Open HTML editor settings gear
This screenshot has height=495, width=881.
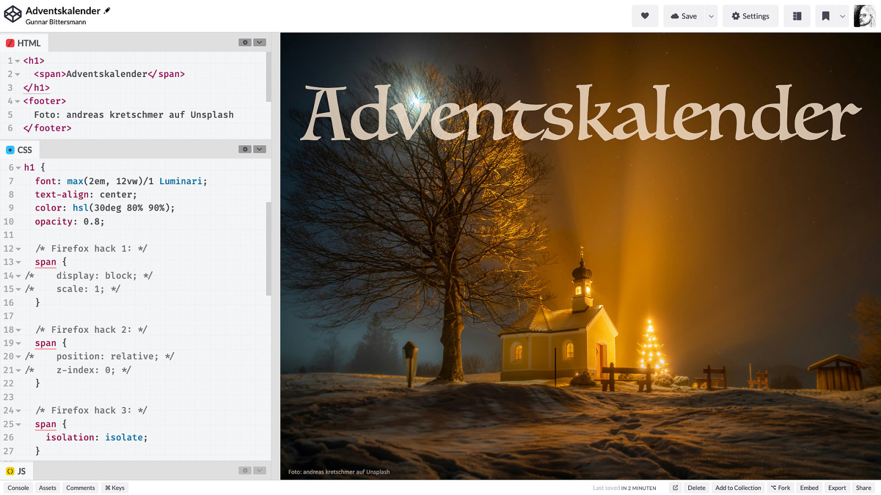tap(245, 42)
